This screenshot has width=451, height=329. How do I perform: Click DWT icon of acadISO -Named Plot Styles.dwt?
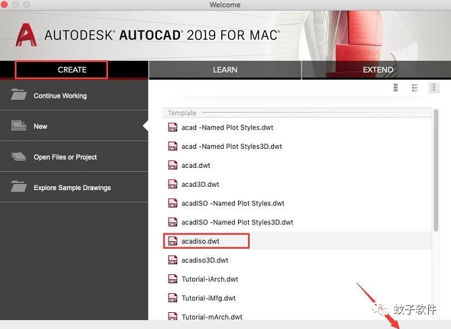pyautogui.click(x=173, y=203)
